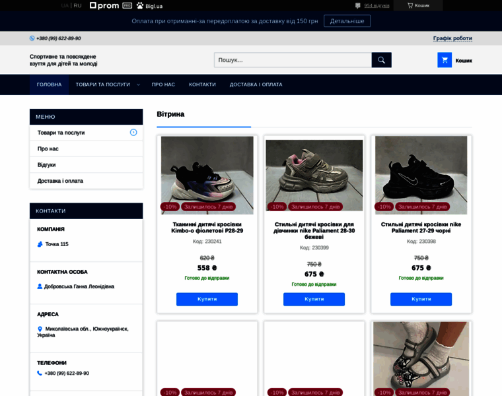Click the blue shopping cart icon
502x396 pixels.
coord(445,60)
